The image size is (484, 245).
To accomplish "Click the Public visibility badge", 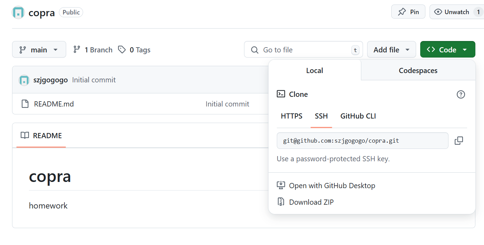I will point(71,12).
